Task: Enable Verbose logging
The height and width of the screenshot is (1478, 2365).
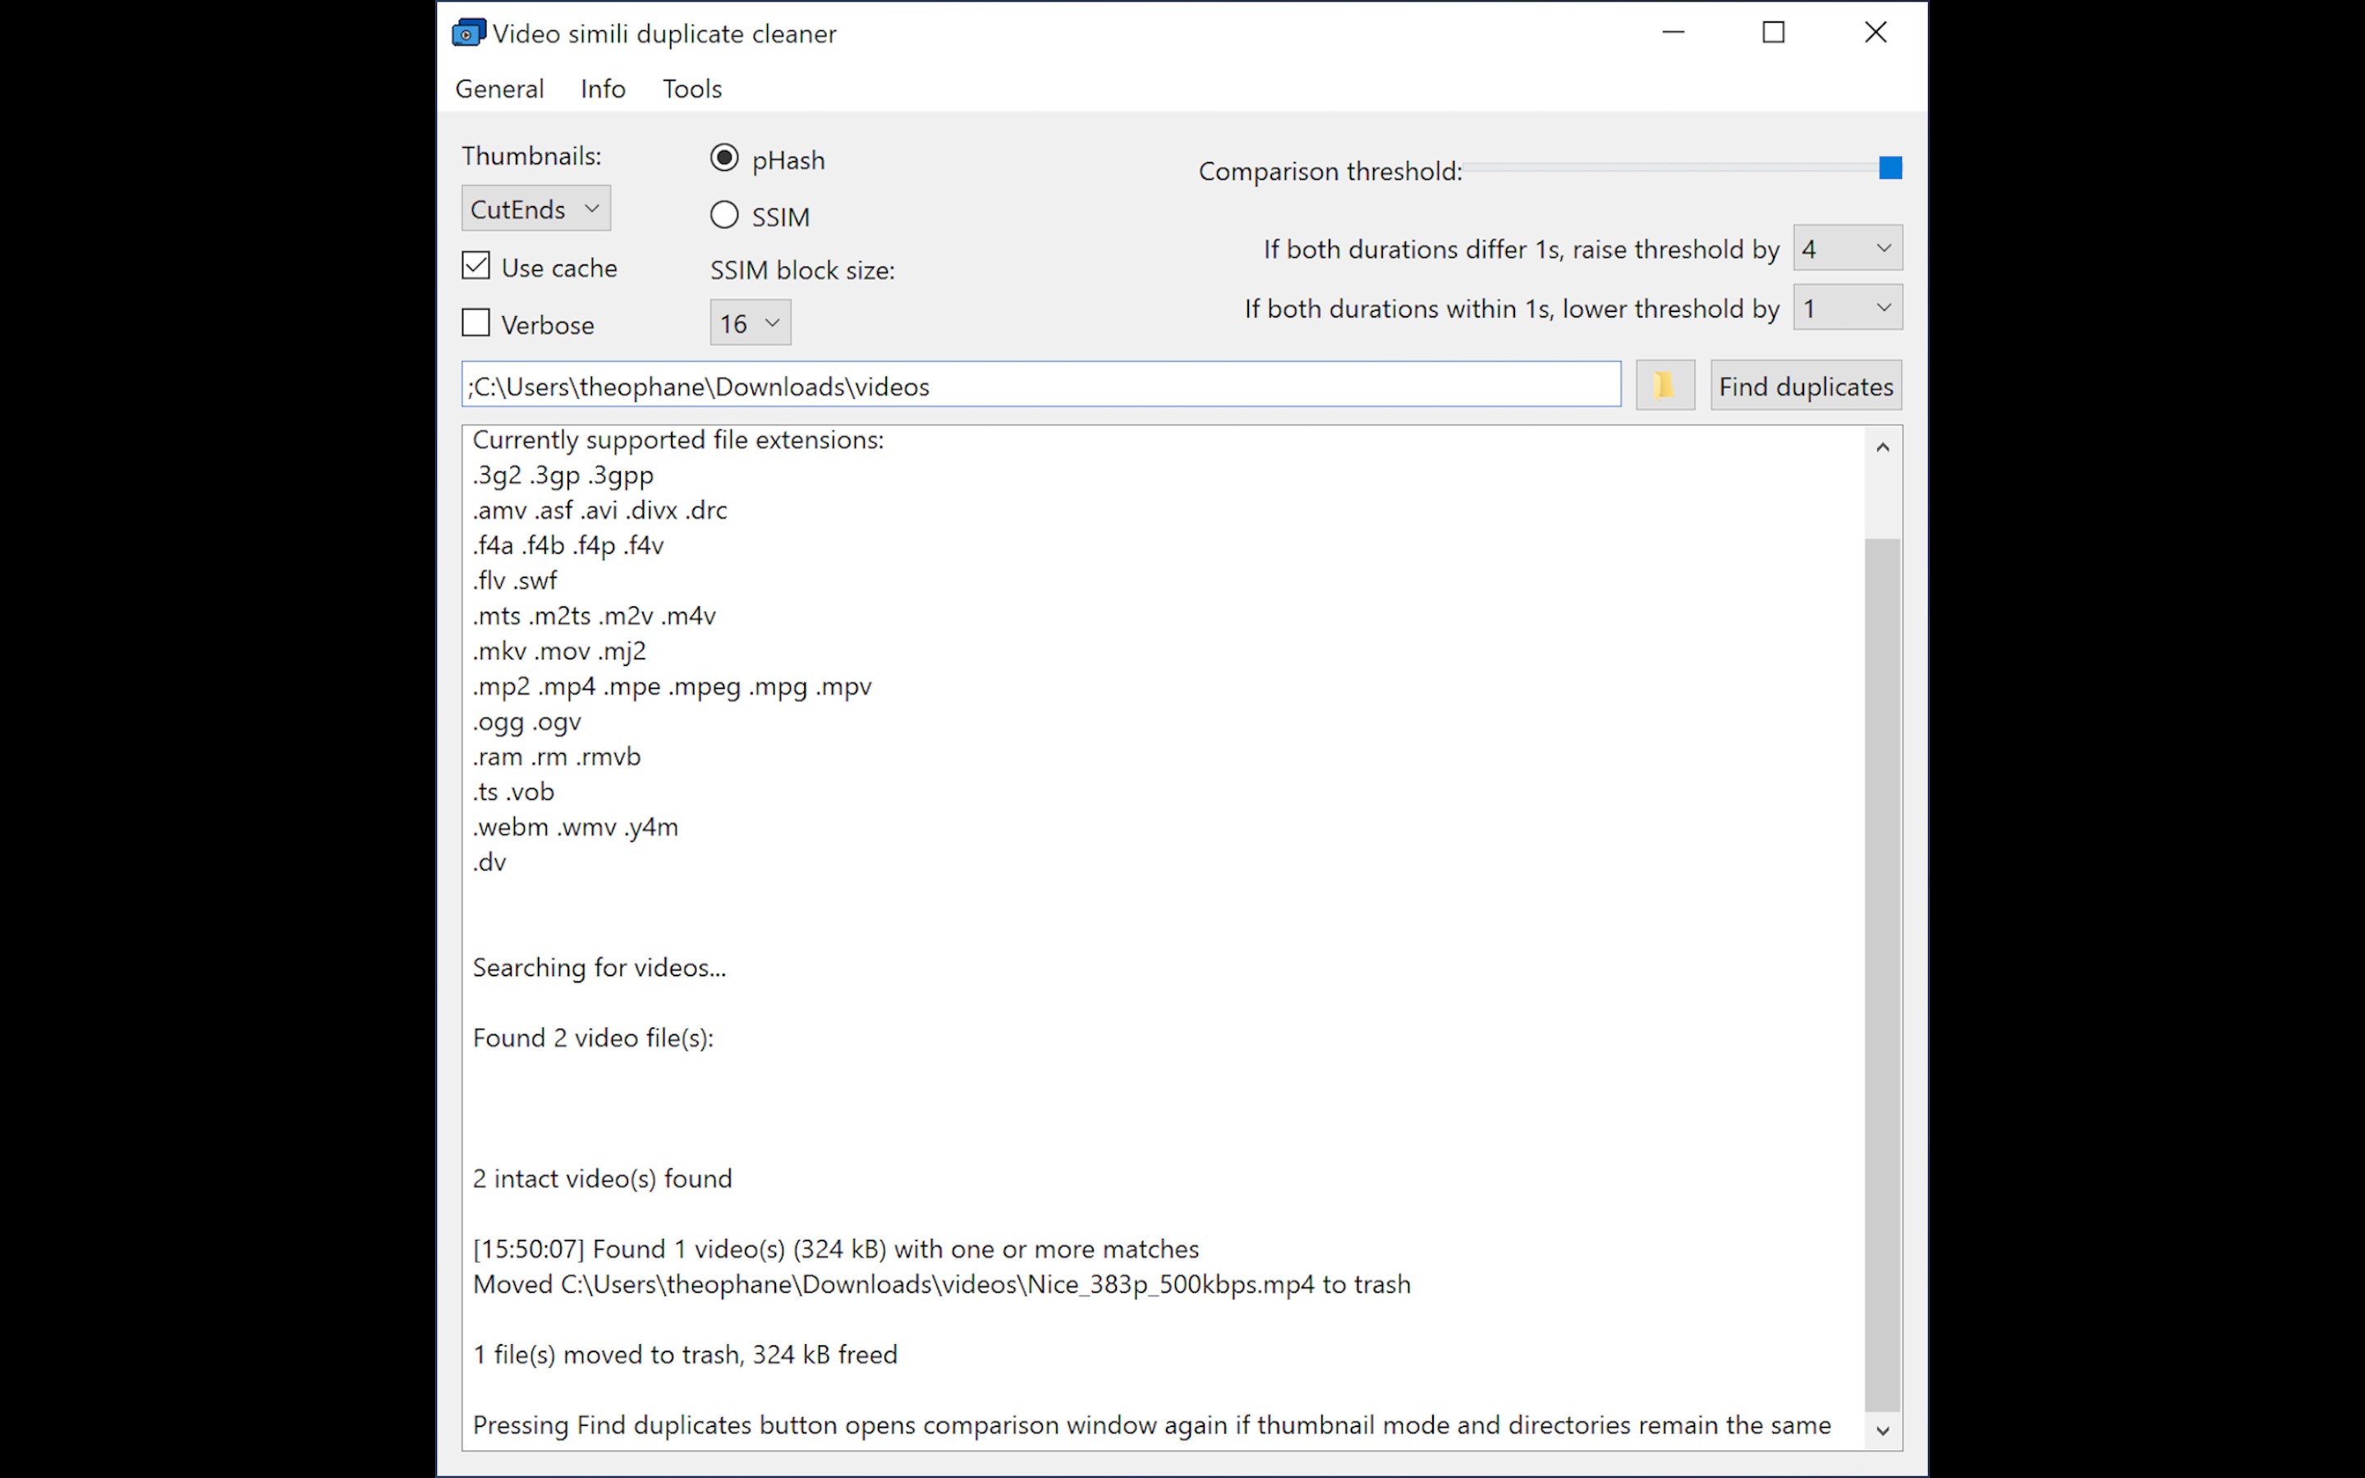Action: [x=475, y=322]
